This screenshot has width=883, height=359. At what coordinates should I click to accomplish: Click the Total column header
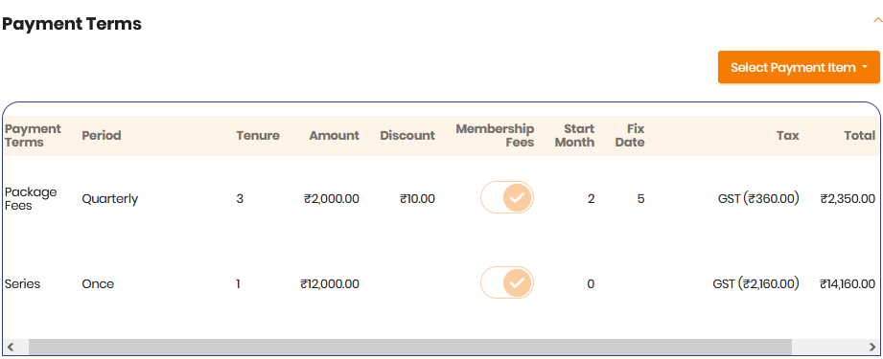859,136
